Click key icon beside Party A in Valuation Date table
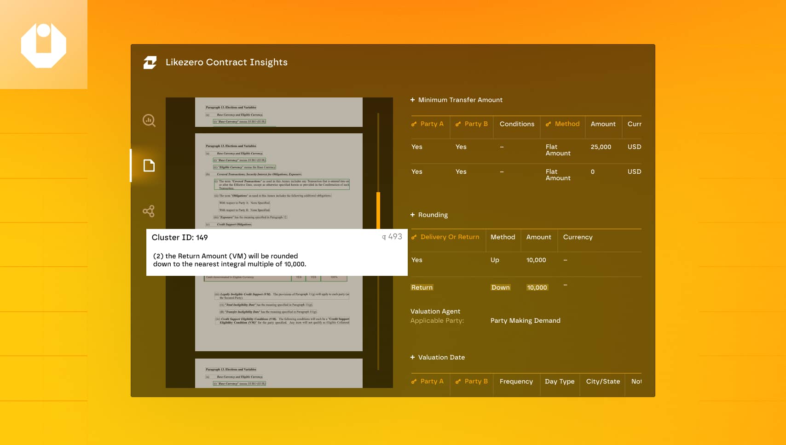This screenshot has height=445, width=786. click(414, 382)
